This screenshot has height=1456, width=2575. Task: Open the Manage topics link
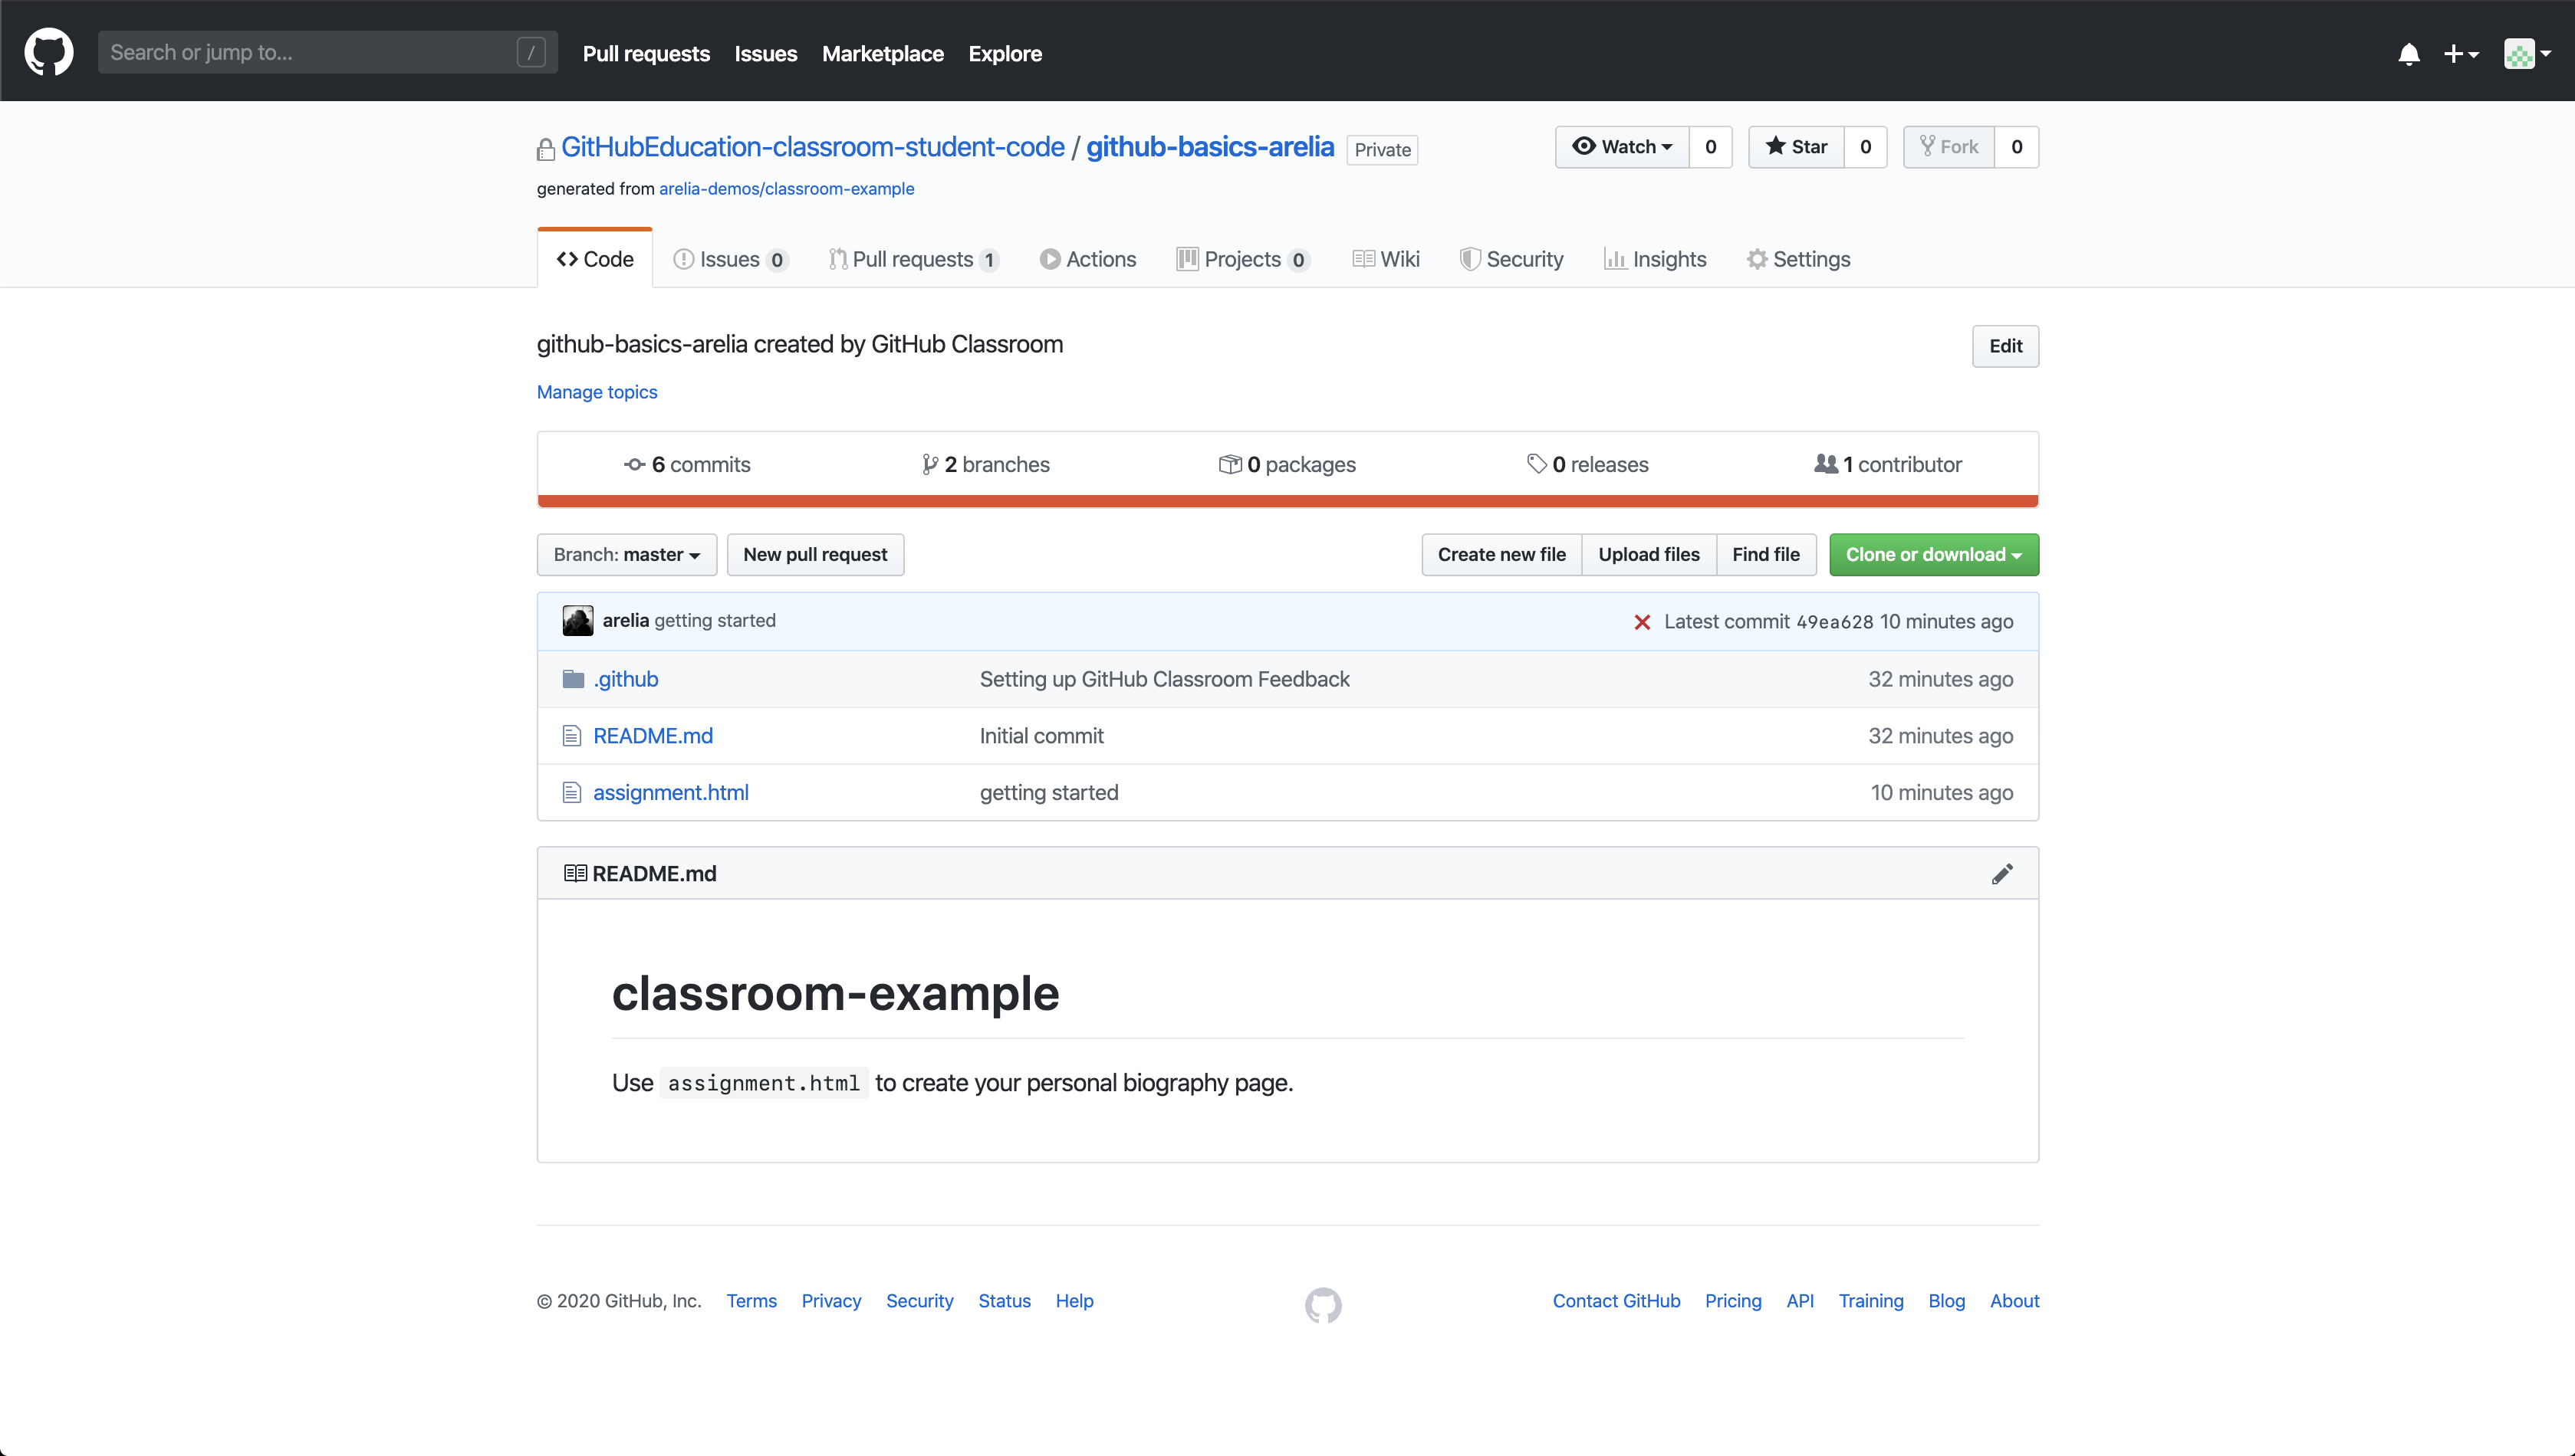[x=597, y=392]
